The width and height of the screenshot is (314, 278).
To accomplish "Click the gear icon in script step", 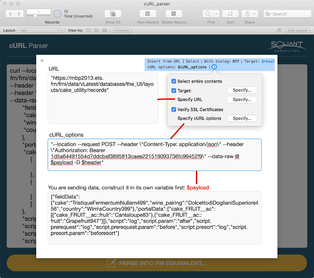I will pos(214,67).
